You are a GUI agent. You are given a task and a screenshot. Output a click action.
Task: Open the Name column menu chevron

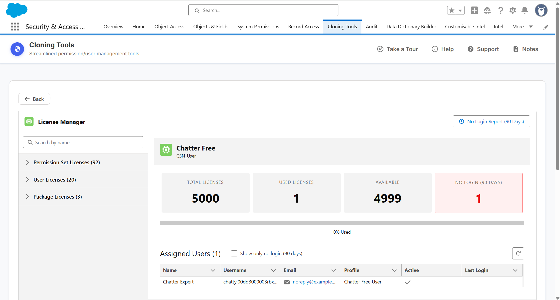tap(213, 270)
